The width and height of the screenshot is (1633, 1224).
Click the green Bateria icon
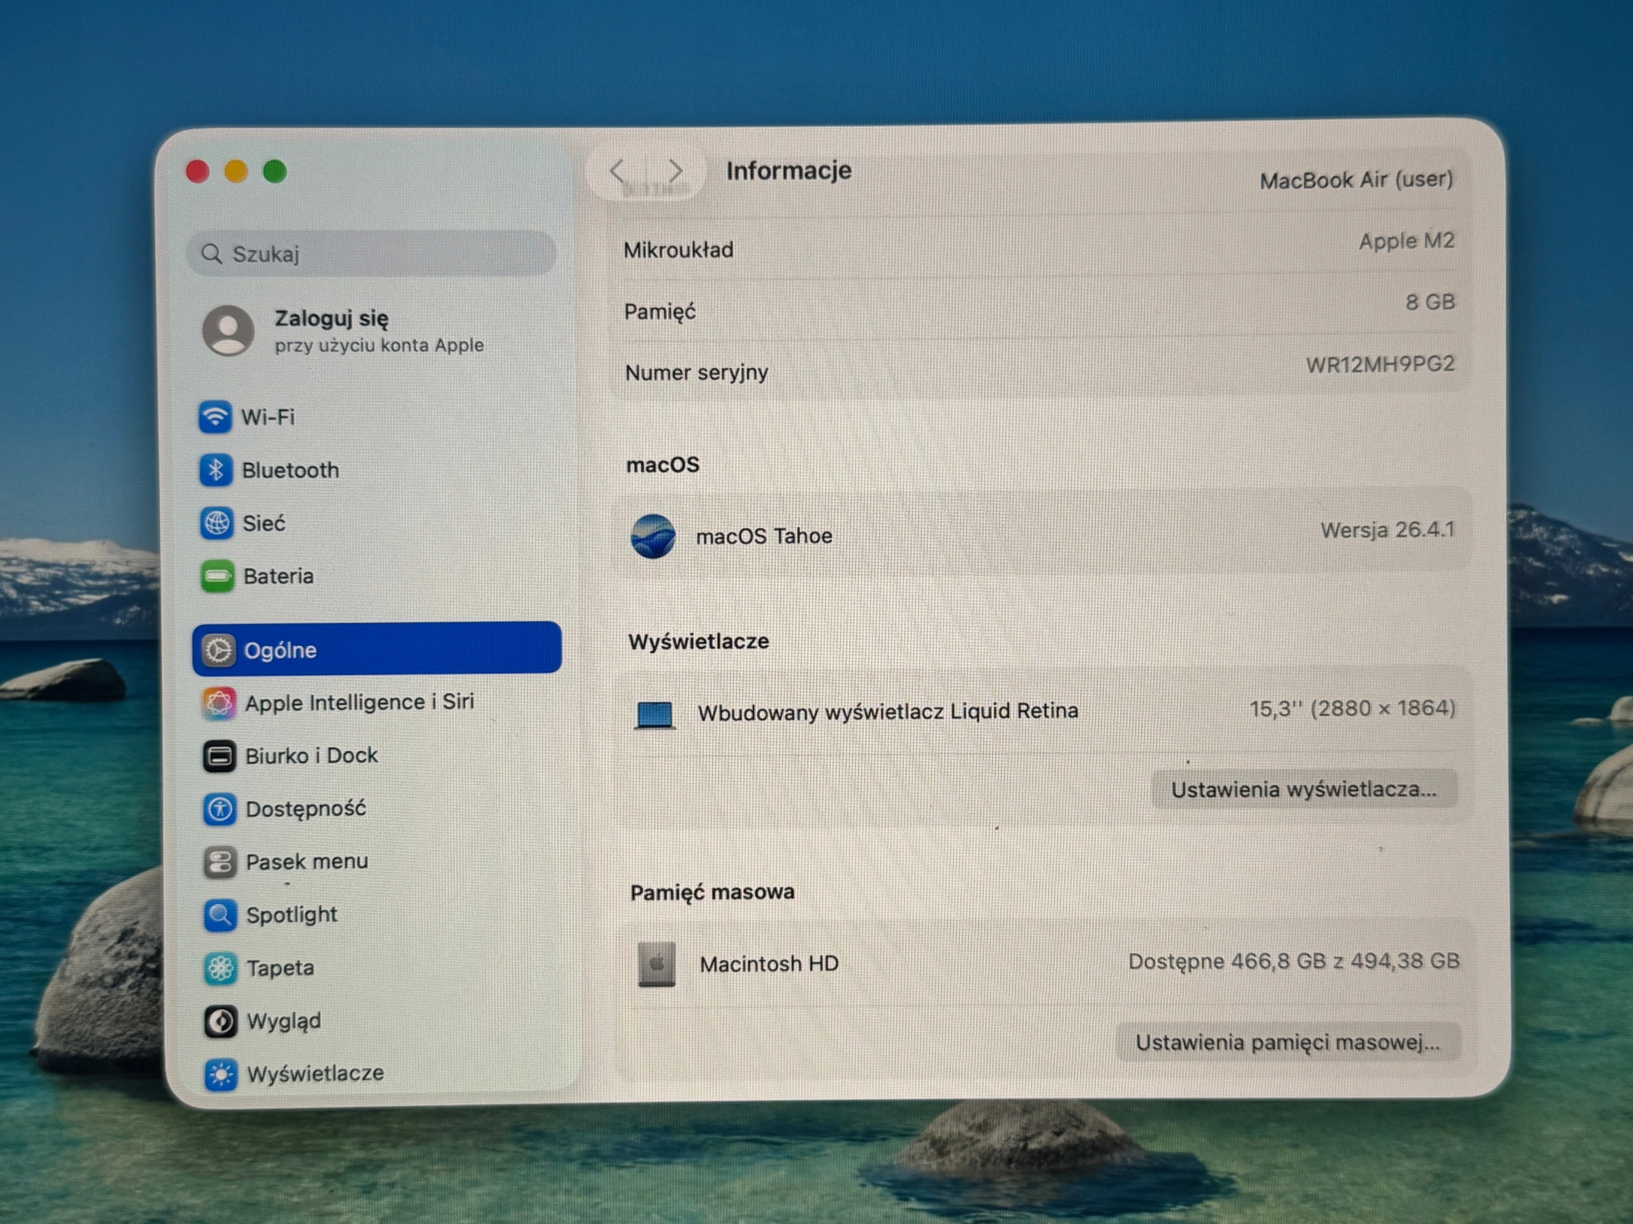click(x=217, y=576)
